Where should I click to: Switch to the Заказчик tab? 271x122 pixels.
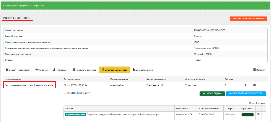(x=41, y=70)
